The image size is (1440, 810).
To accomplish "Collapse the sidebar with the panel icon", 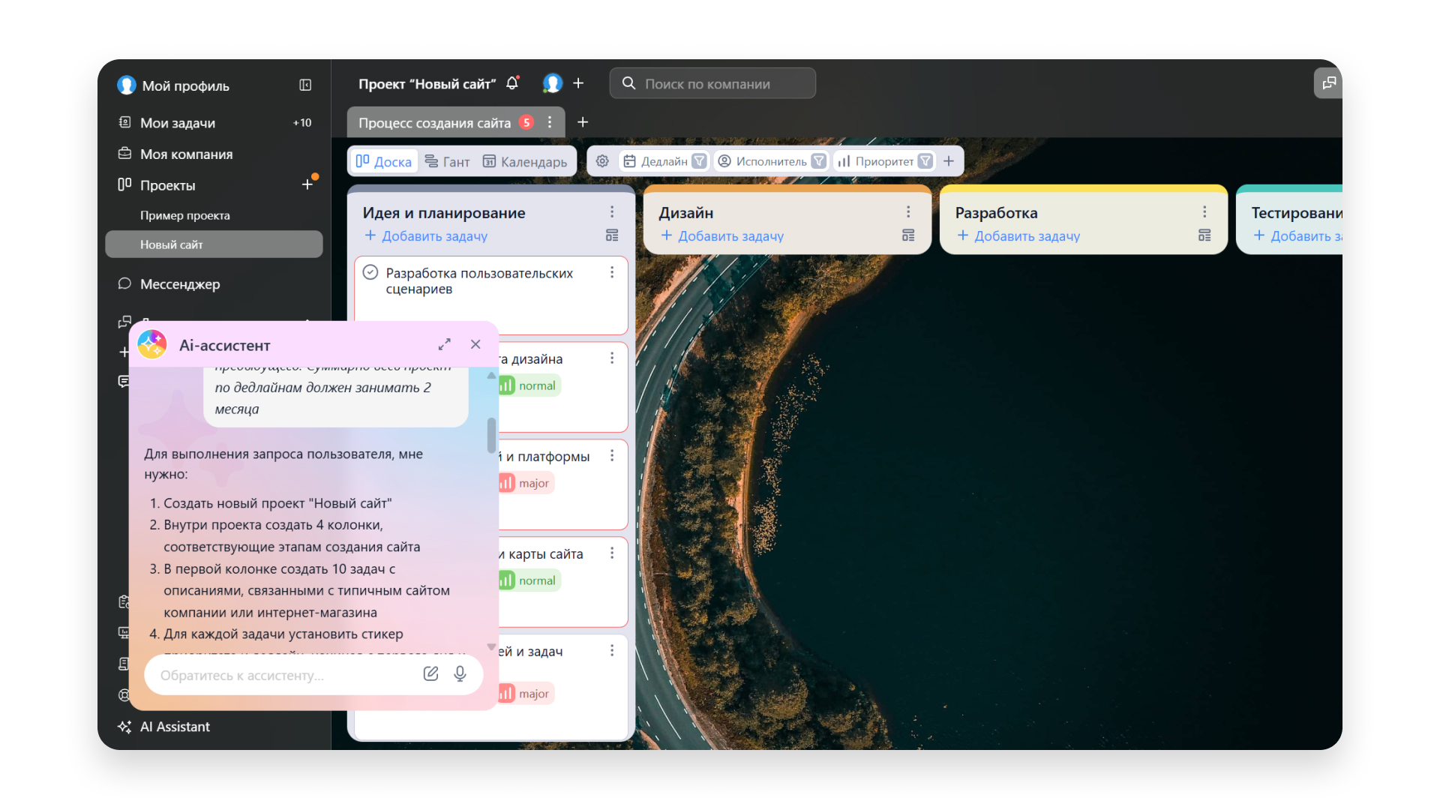I will click(x=305, y=85).
